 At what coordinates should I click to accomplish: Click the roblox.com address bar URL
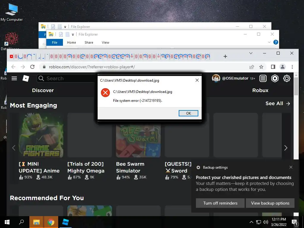[x=92, y=67]
